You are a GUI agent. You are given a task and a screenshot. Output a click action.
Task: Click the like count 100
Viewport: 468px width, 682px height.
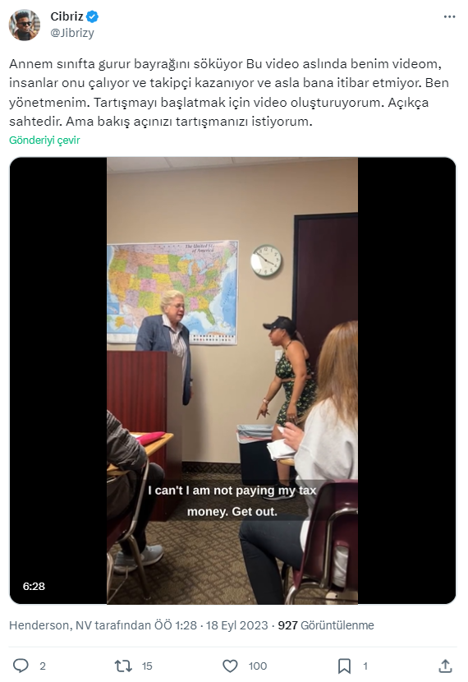[x=257, y=666]
